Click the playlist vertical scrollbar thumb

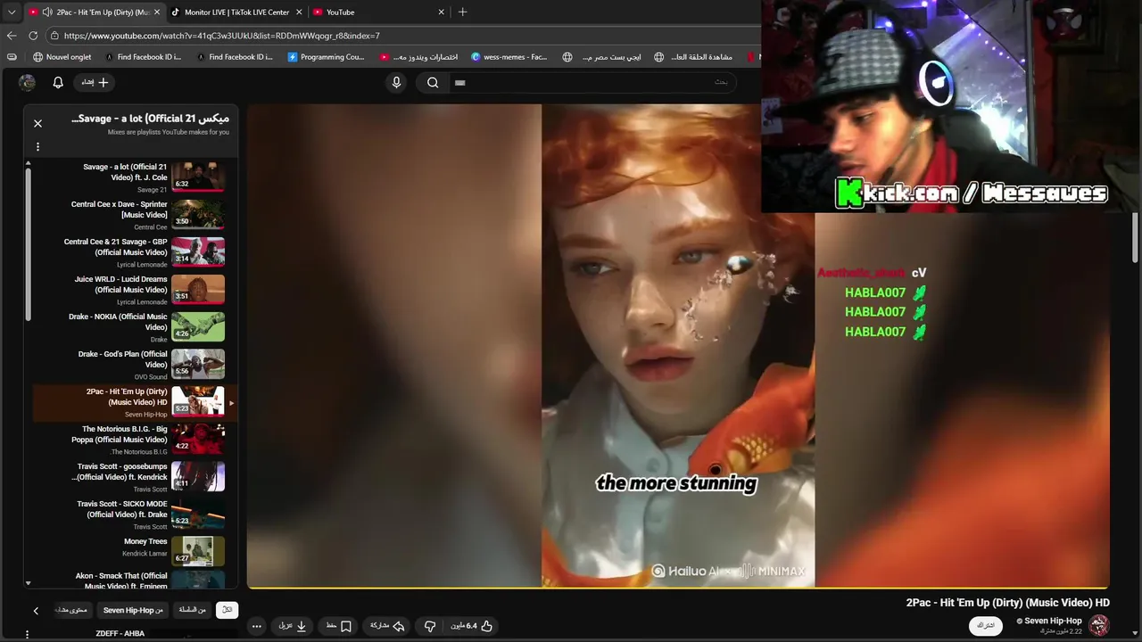point(28,243)
